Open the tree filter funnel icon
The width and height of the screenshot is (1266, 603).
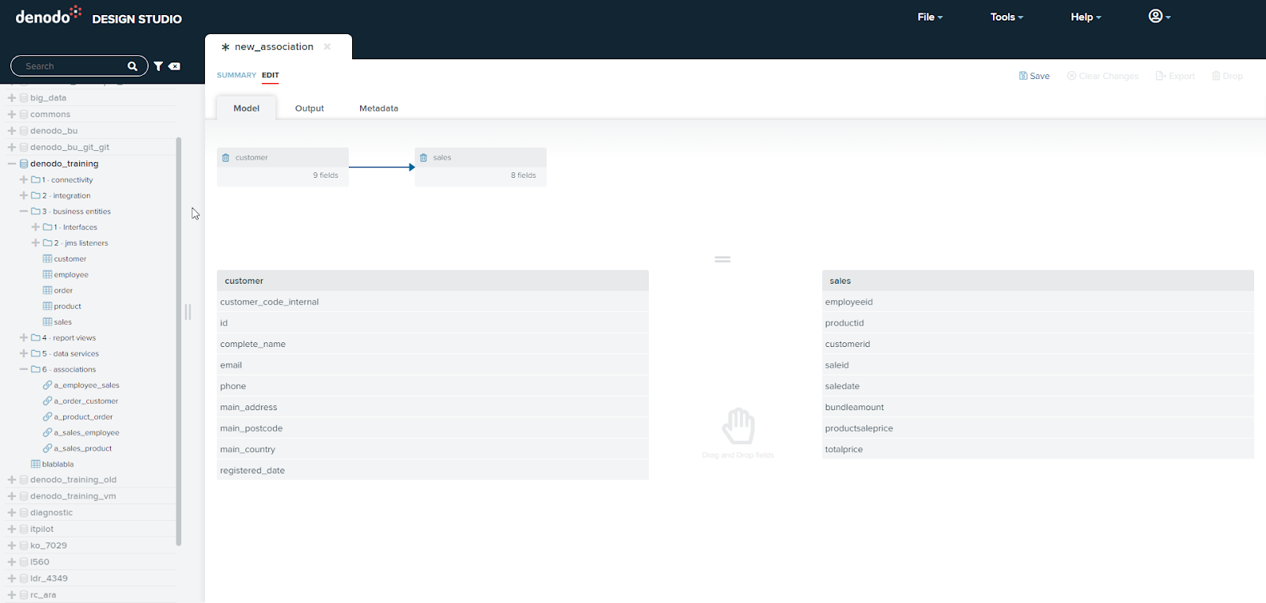158,66
